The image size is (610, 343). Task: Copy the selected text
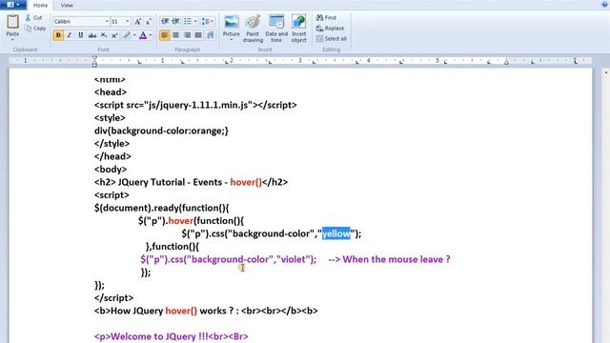(x=35, y=29)
